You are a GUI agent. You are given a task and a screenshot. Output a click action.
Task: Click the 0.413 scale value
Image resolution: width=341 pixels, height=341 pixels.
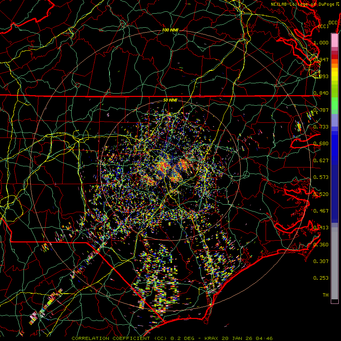[321, 228]
